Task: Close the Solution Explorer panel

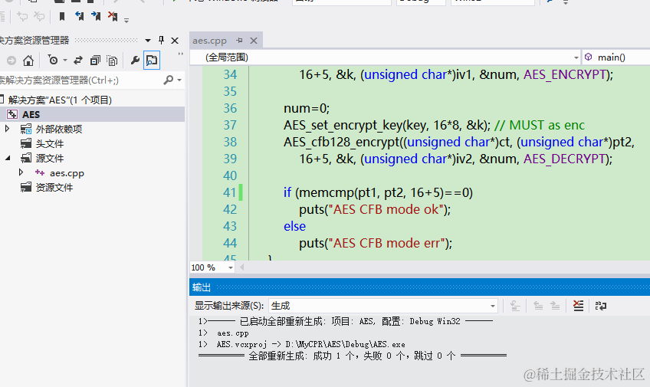Action: (x=175, y=41)
